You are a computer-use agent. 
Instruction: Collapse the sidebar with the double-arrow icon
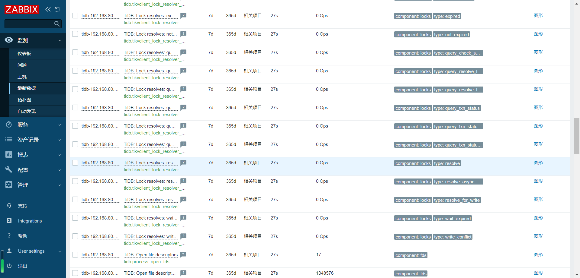click(x=48, y=9)
